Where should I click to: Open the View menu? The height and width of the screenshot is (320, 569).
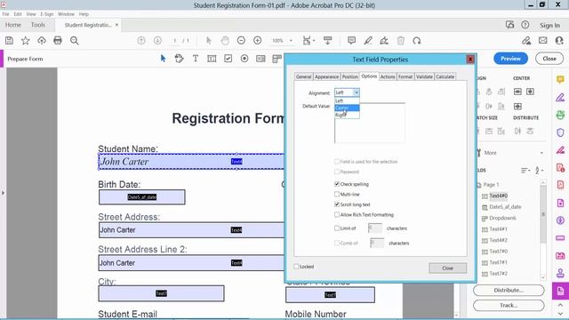[x=31, y=14]
